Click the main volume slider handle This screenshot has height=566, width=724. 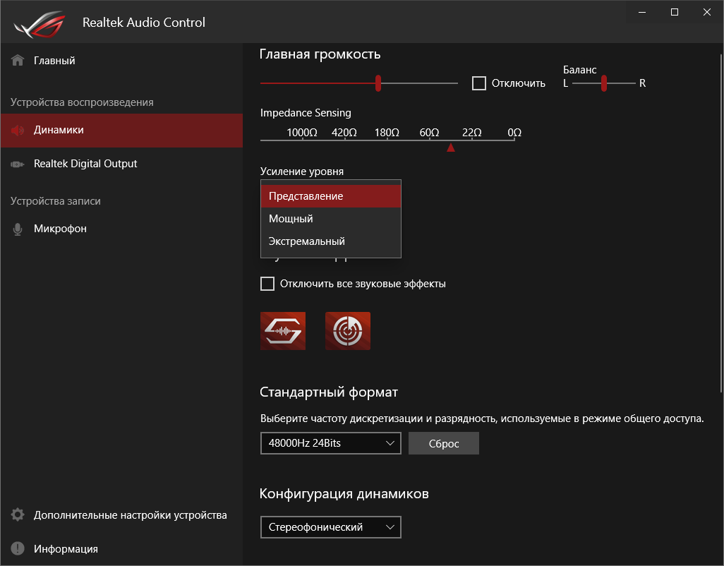coord(378,83)
